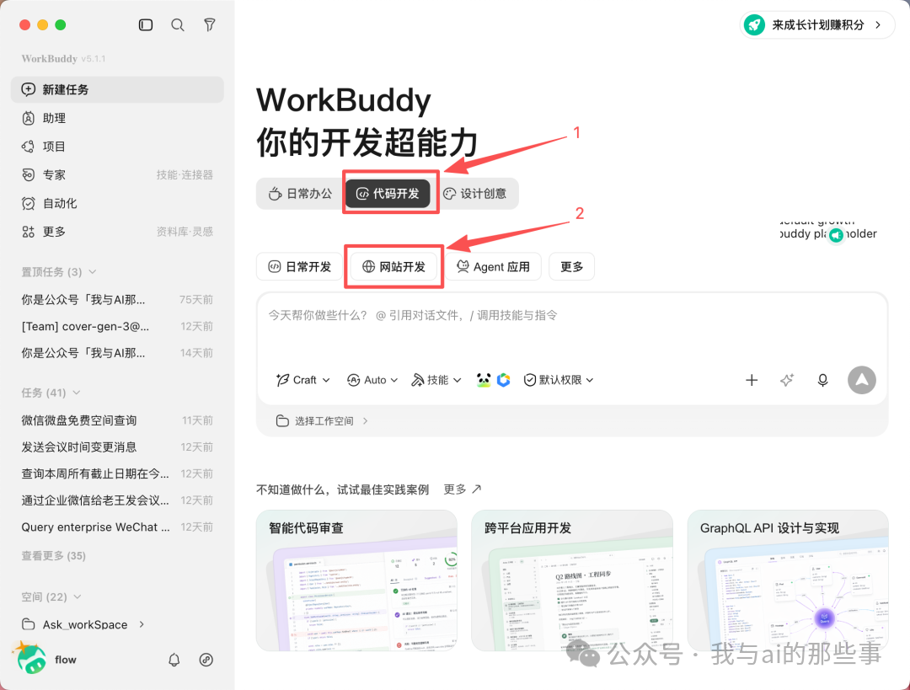Open the Ask_workSpace folder
Viewport: 910px width, 690px height.
(74, 624)
